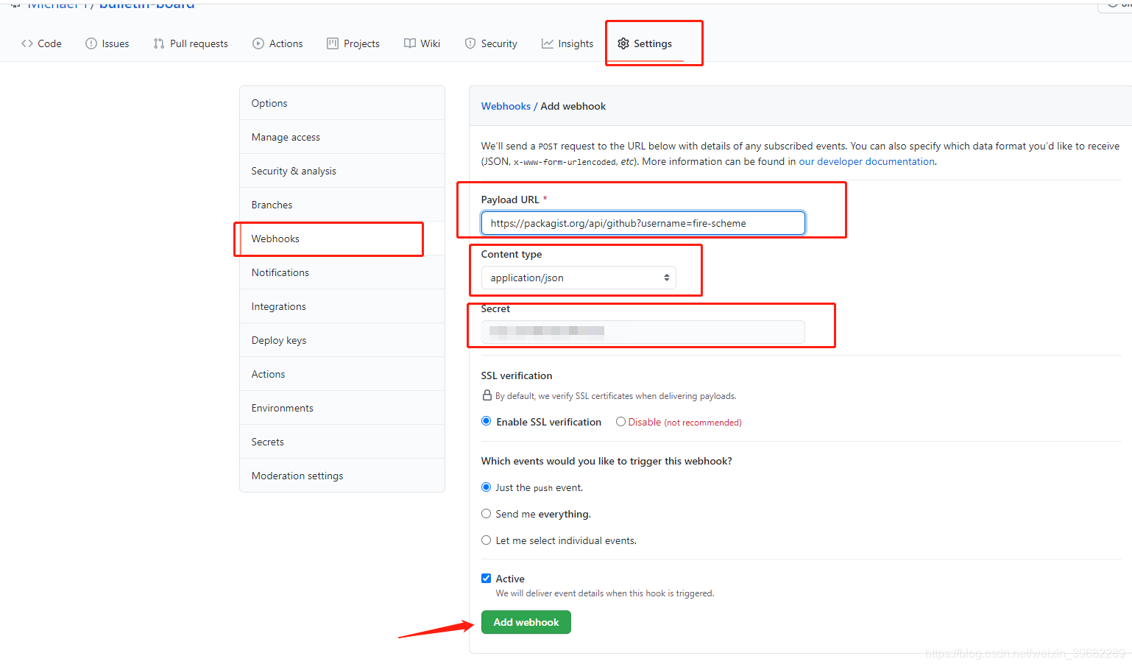Open our developer documentation link
The width and height of the screenshot is (1132, 667).
[x=866, y=161]
